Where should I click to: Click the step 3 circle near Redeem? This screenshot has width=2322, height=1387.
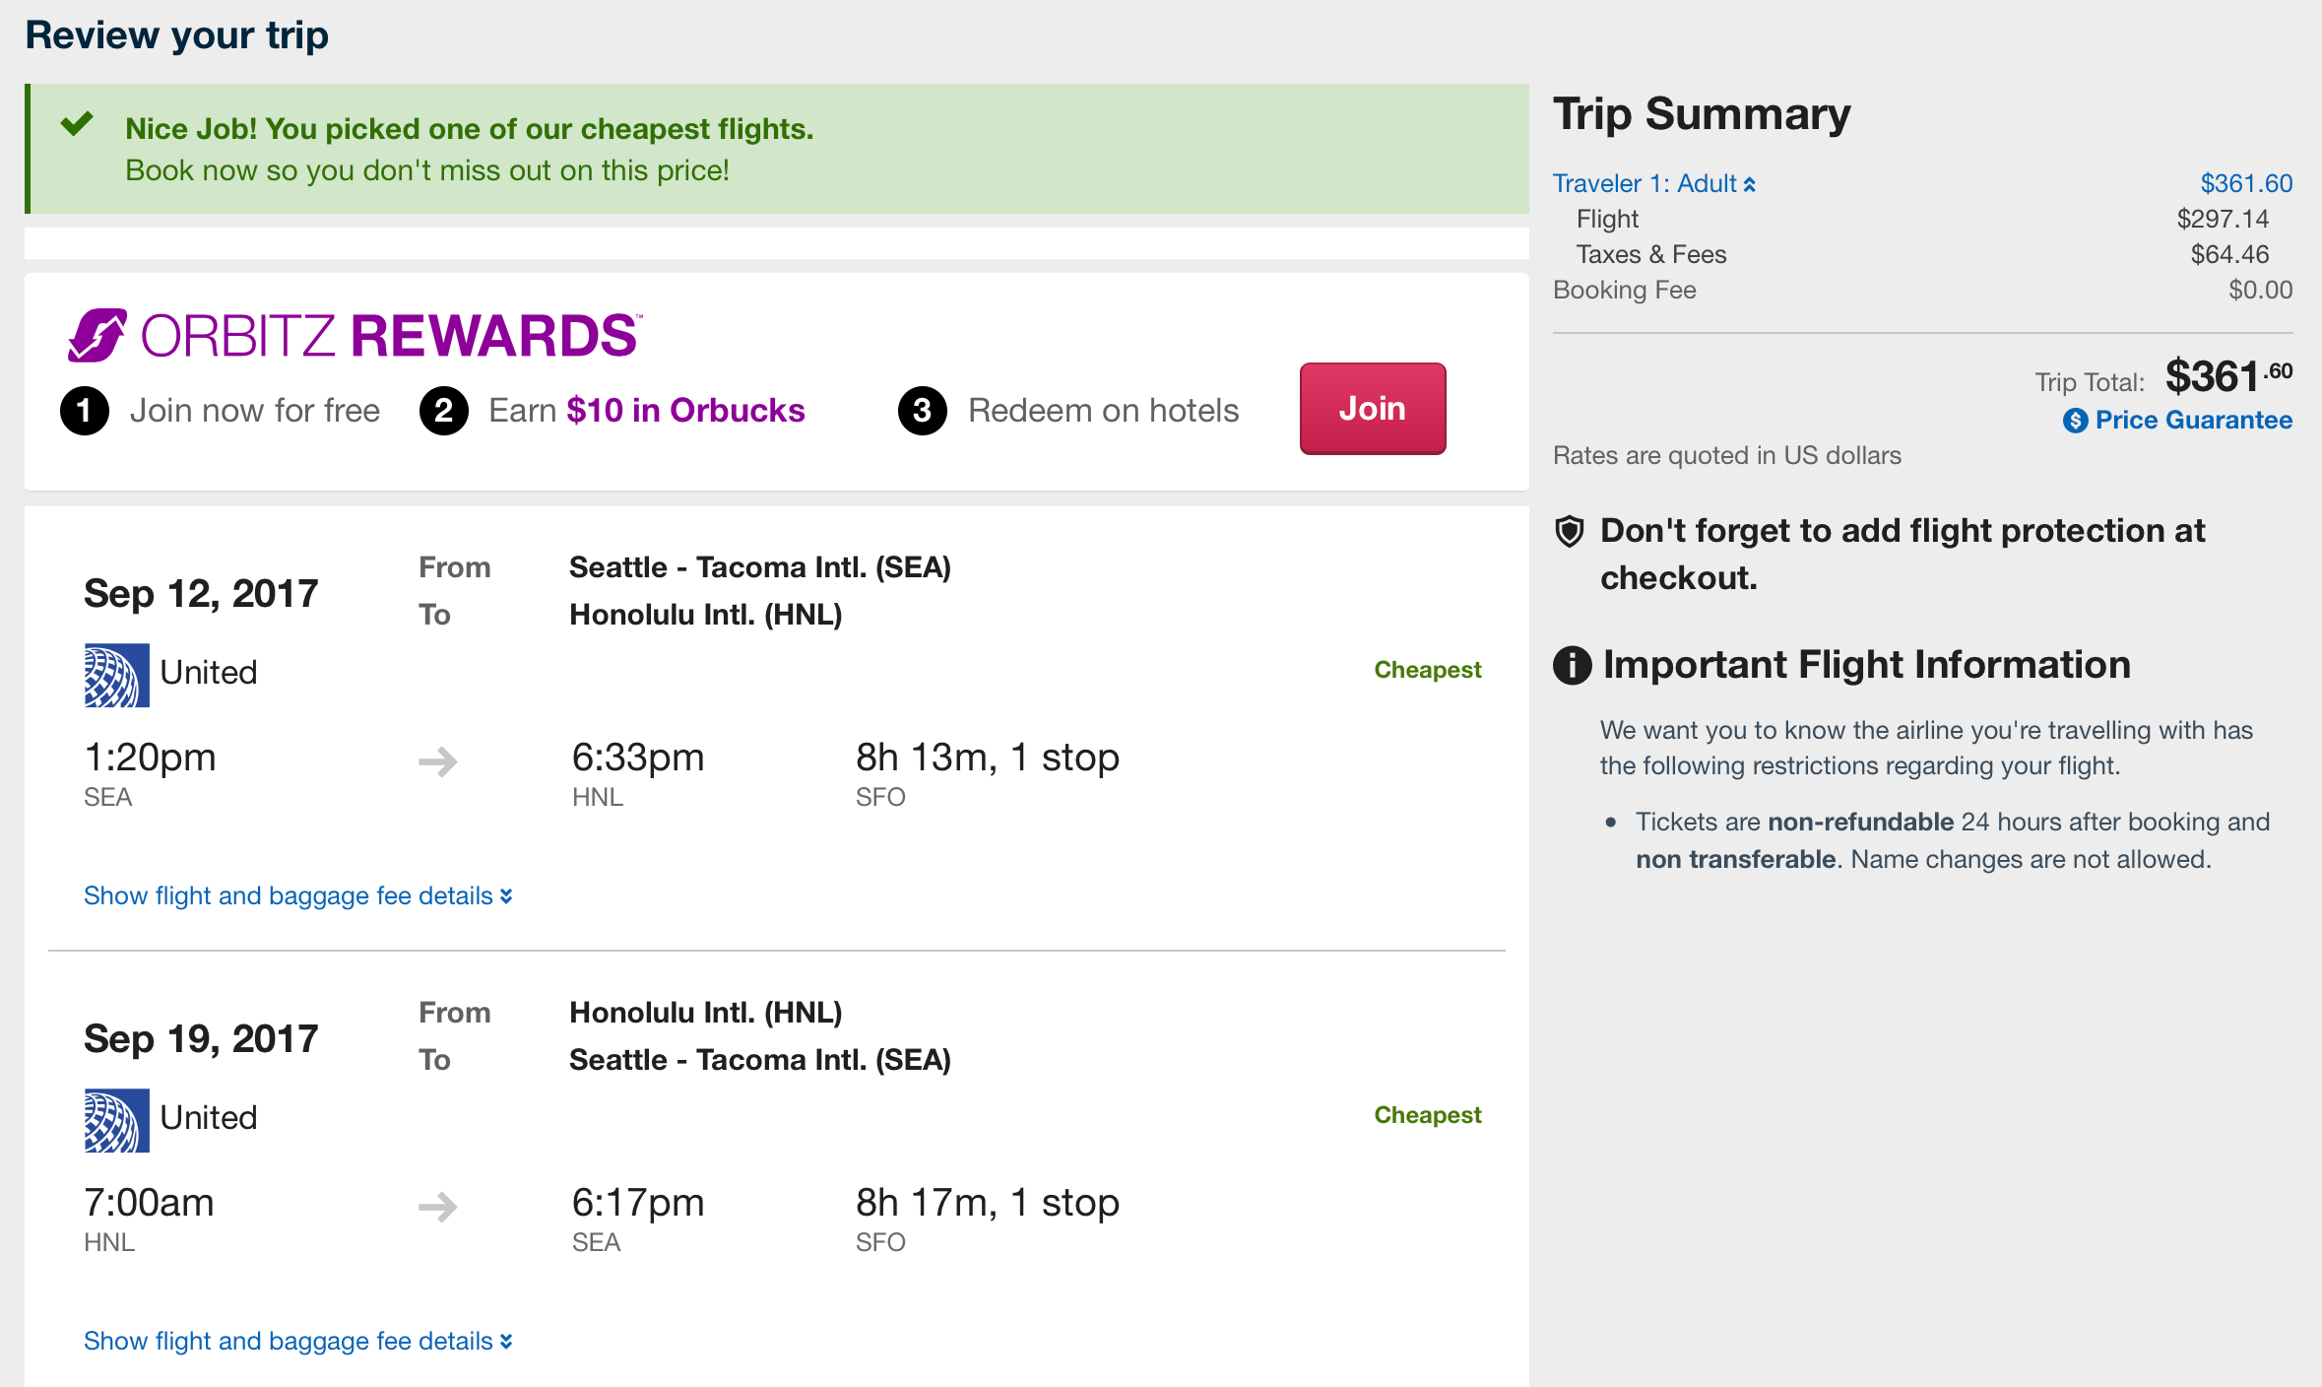pyautogui.click(x=922, y=411)
